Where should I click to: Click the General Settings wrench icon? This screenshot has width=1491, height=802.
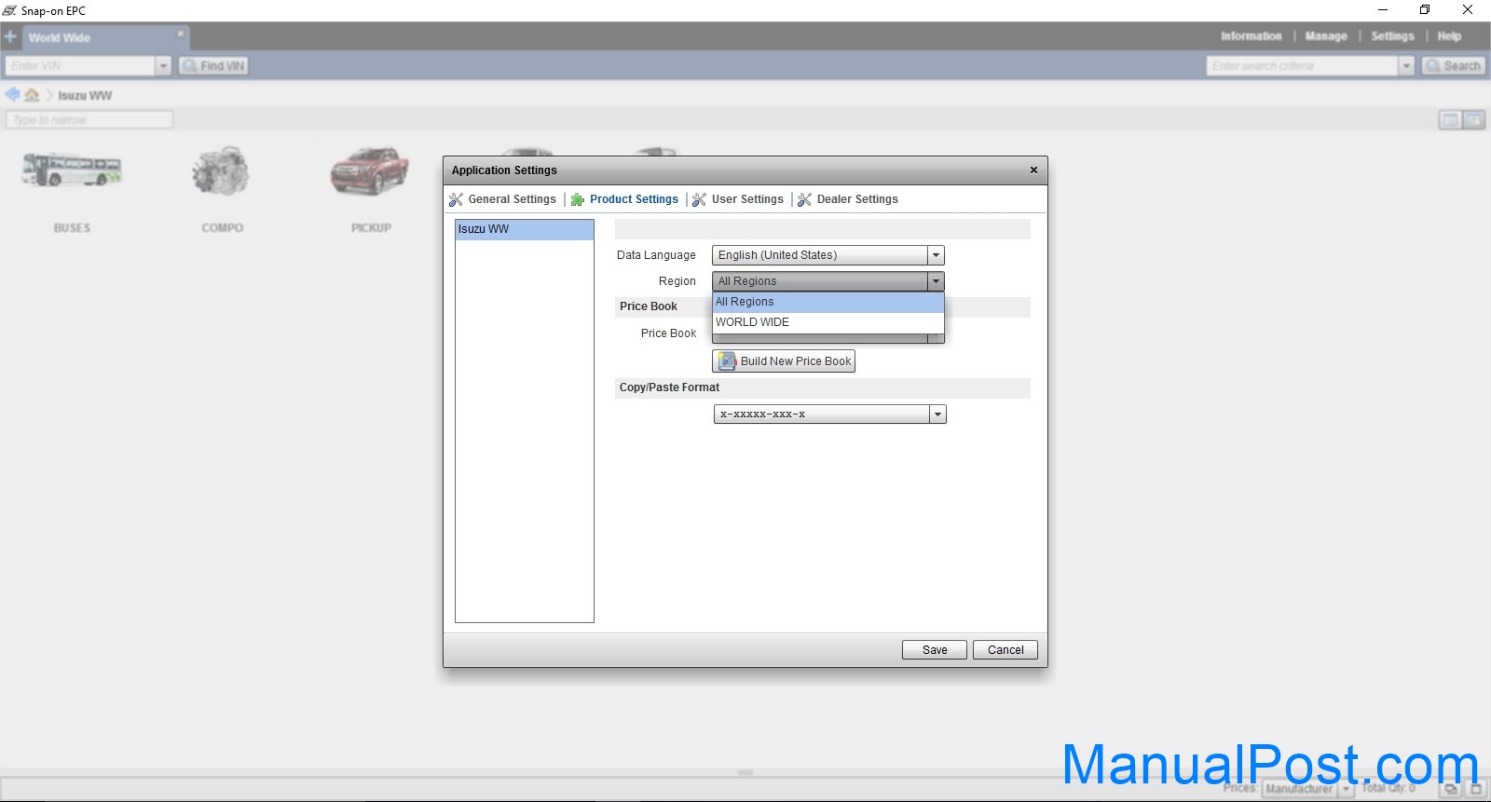pyautogui.click(x=456, y=199)
